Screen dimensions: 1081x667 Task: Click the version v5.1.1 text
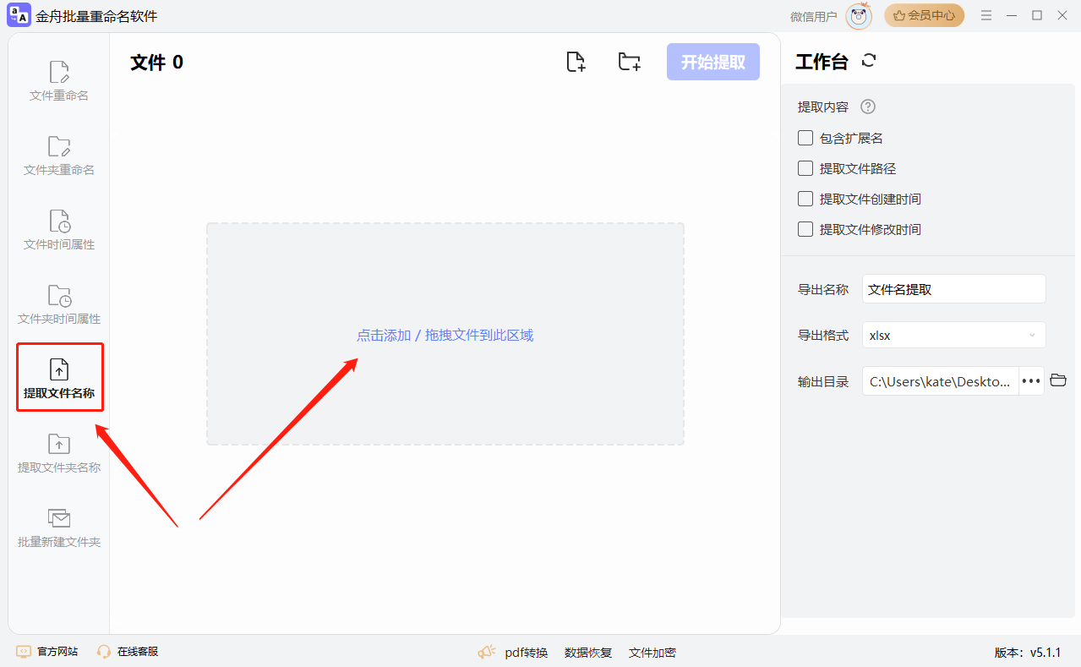(1027, 653)
